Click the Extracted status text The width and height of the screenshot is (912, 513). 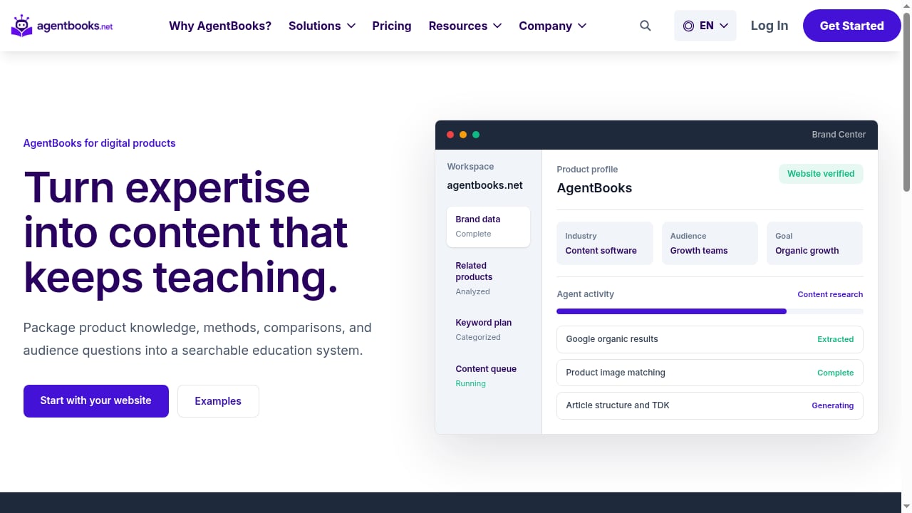click(835, 339)
